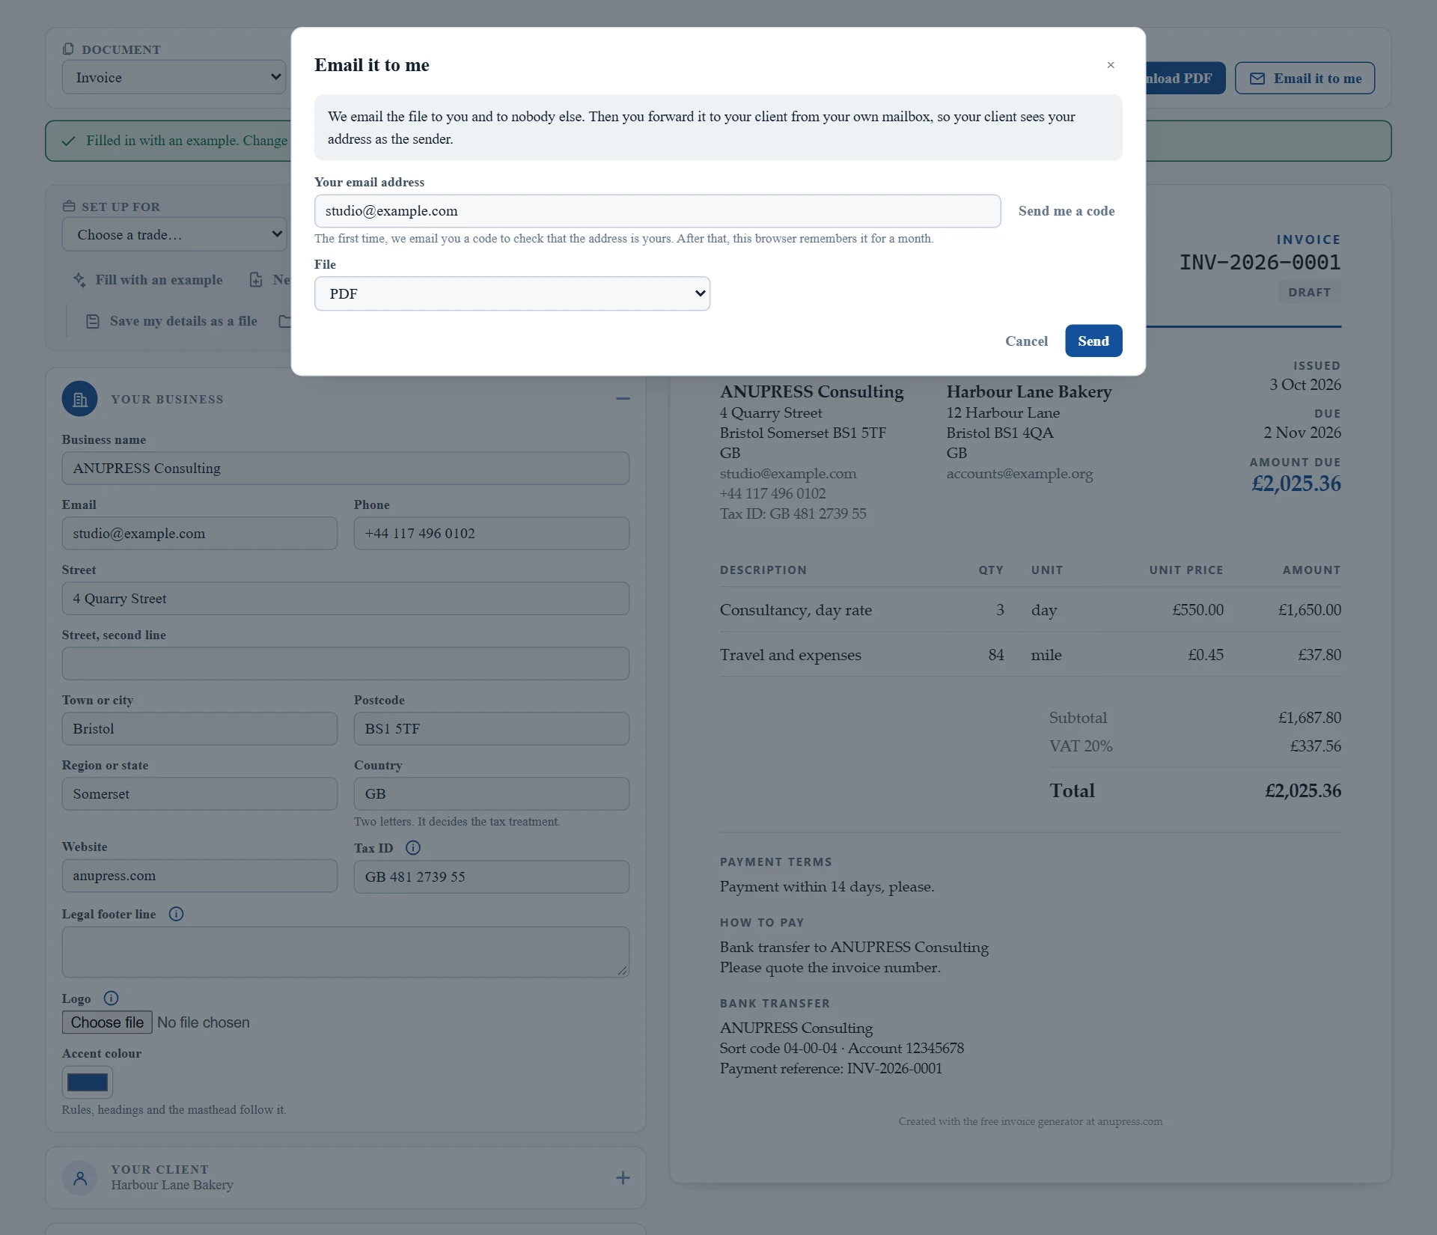Click the Set up for briefcase icon

click(69, 206)
